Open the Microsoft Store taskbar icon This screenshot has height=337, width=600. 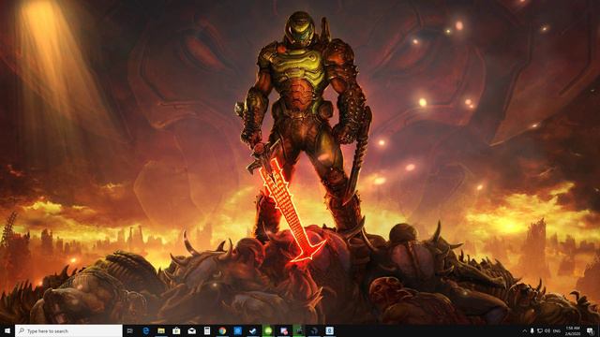pyautogui.click(x=176, y=330)
